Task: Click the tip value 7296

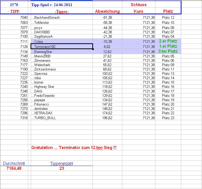Action: click(14, 113)
